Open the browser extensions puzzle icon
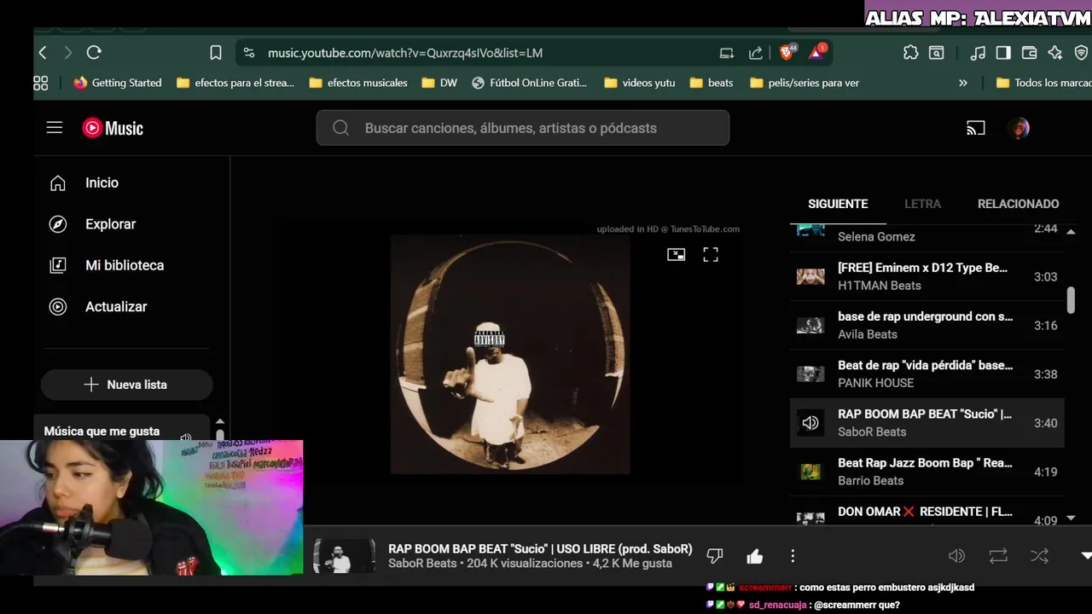The width and height of the screenshot is (1092, 614). point(910,53)
